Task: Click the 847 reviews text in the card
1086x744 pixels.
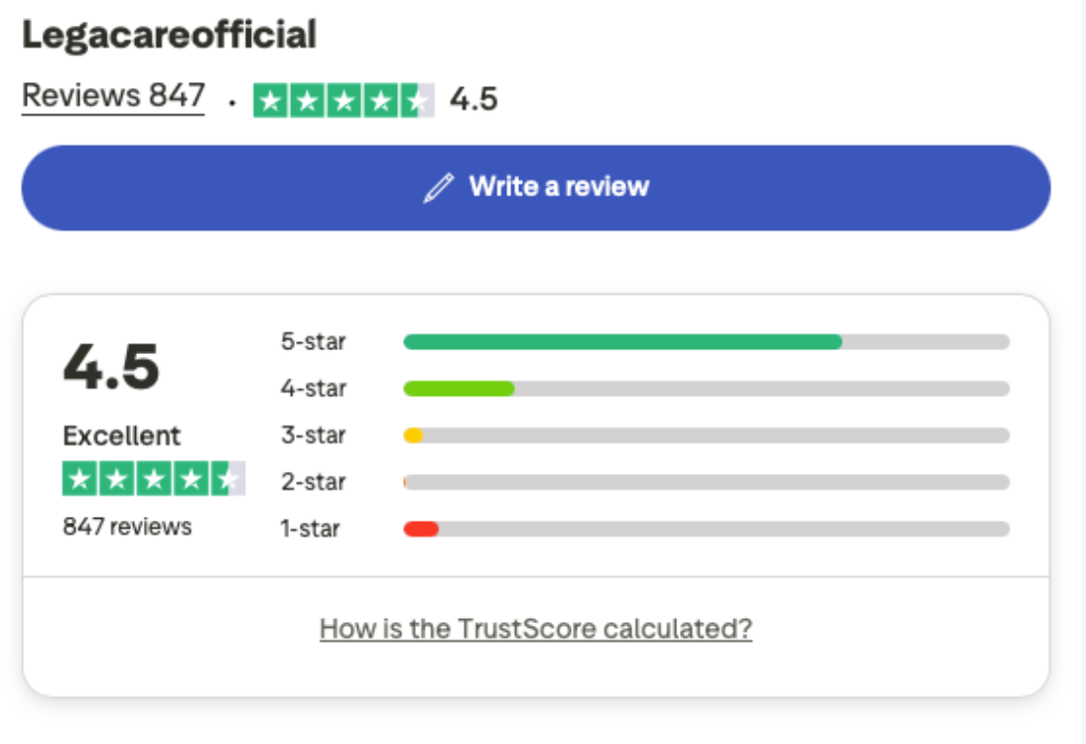Action: pos(127,526)
